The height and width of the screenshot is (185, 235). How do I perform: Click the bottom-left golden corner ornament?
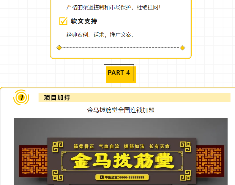click(58, 175)
